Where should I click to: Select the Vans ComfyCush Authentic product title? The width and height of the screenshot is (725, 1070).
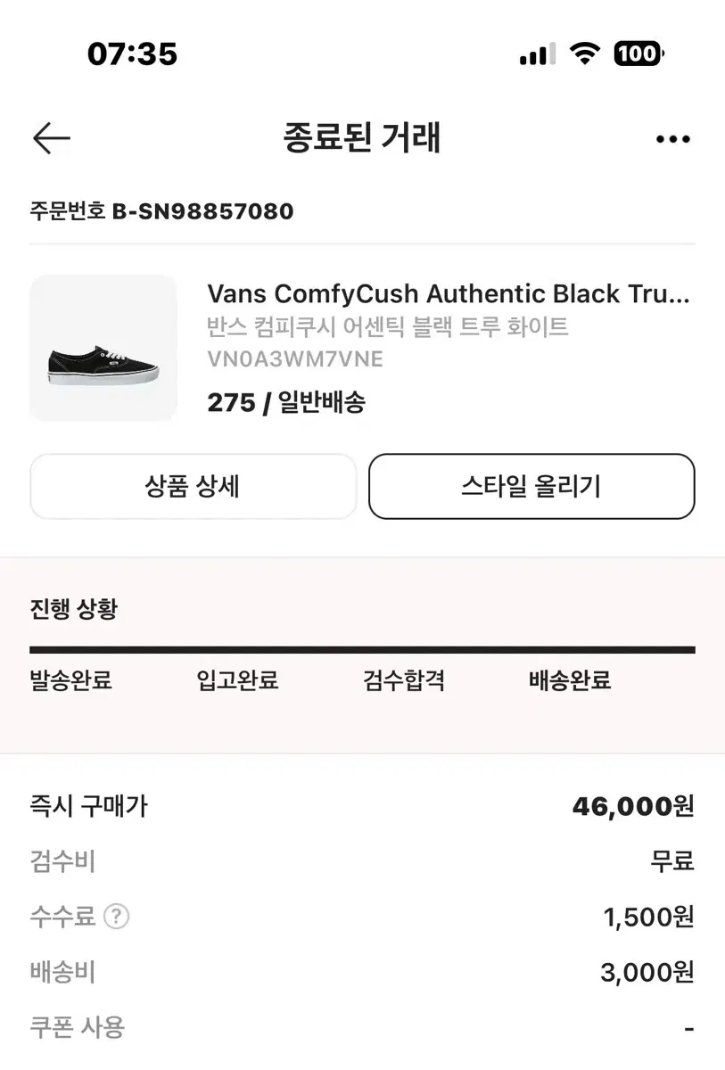click(x=449, y=293)
